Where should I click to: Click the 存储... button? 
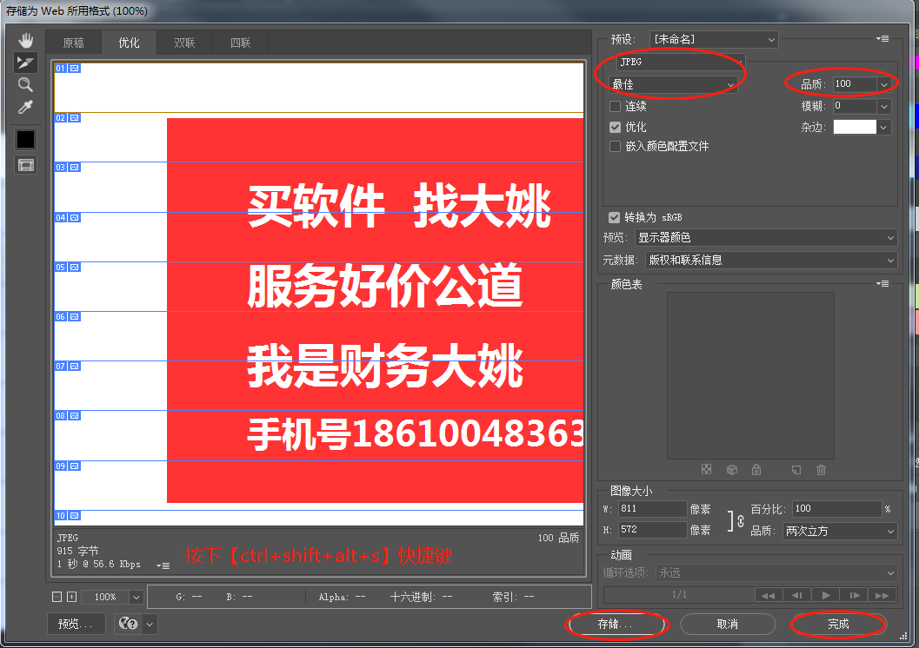coord(616,624)
